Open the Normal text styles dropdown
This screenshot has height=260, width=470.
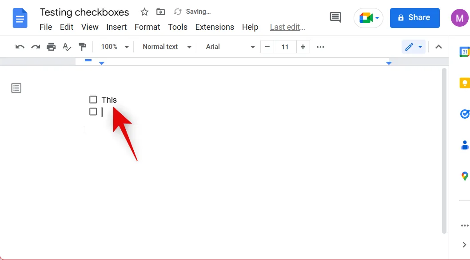click(167, 47)
